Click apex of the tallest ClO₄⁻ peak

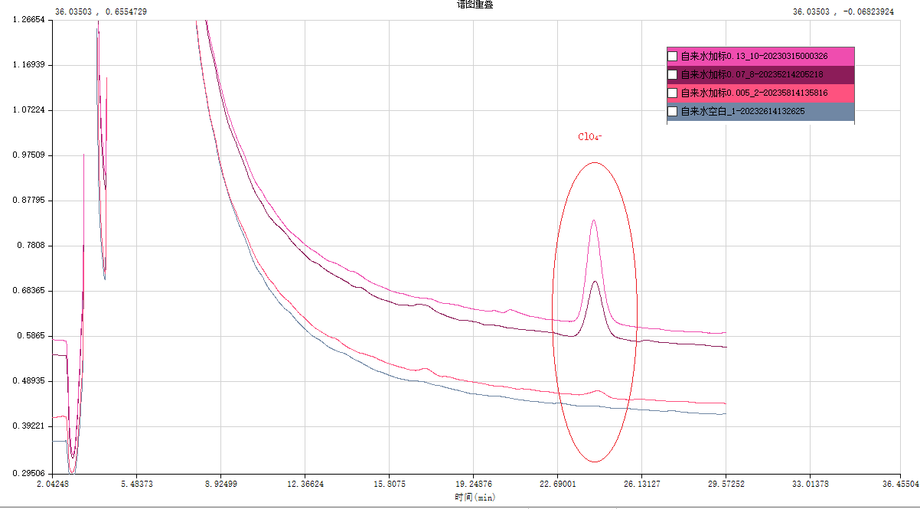[x=593, y=220]
